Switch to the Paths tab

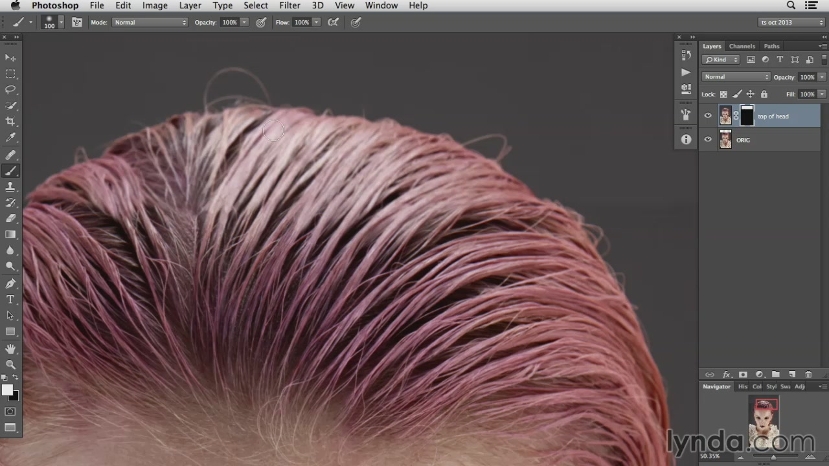(771, 46)
